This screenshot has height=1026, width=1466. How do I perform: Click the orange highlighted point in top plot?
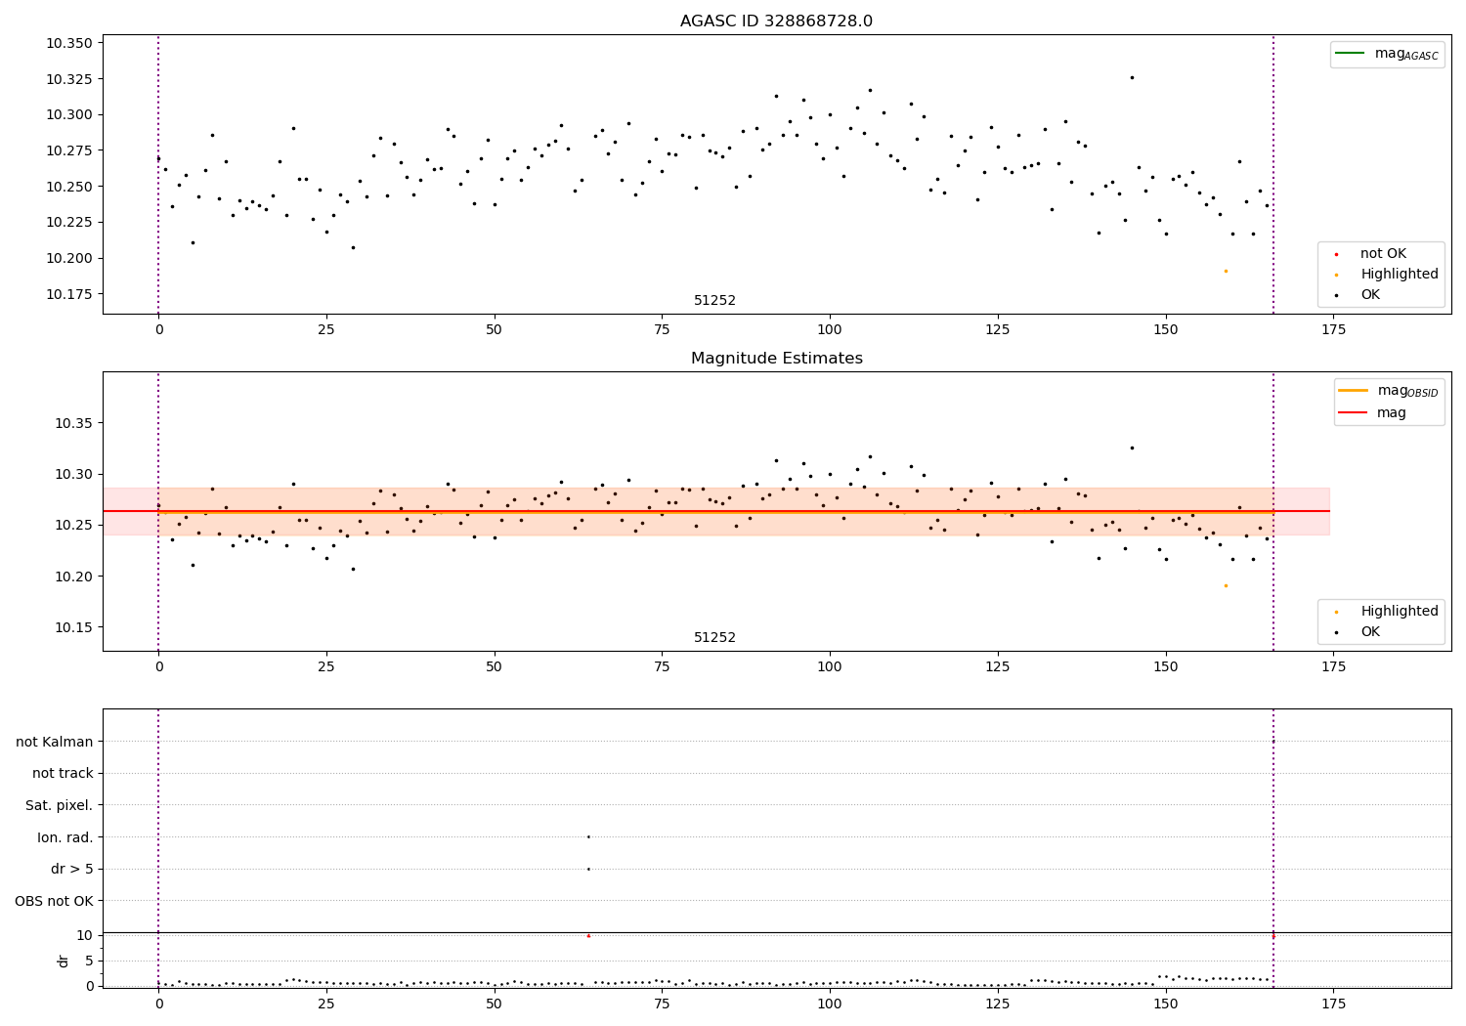tap(1226, 271)
